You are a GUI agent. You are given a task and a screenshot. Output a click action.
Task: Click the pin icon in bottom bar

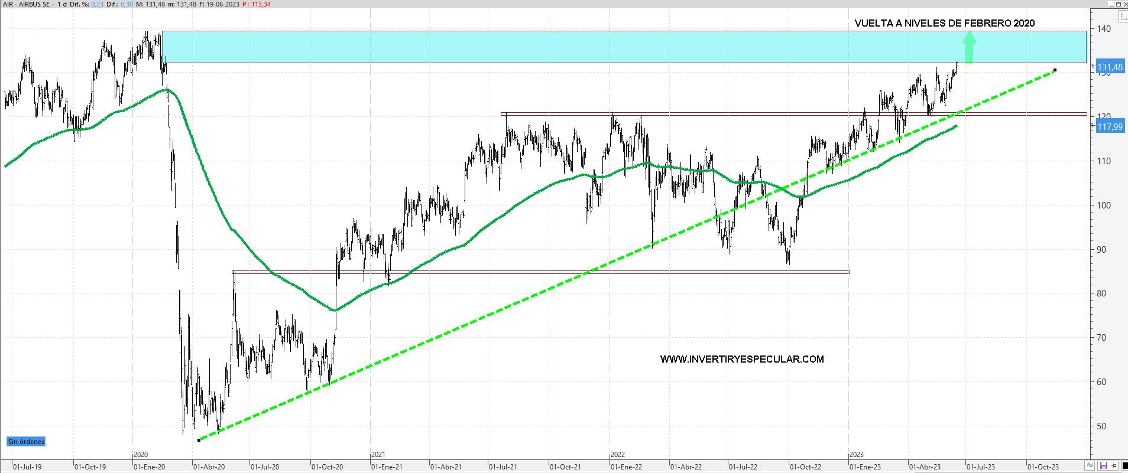pos(1114,466)
